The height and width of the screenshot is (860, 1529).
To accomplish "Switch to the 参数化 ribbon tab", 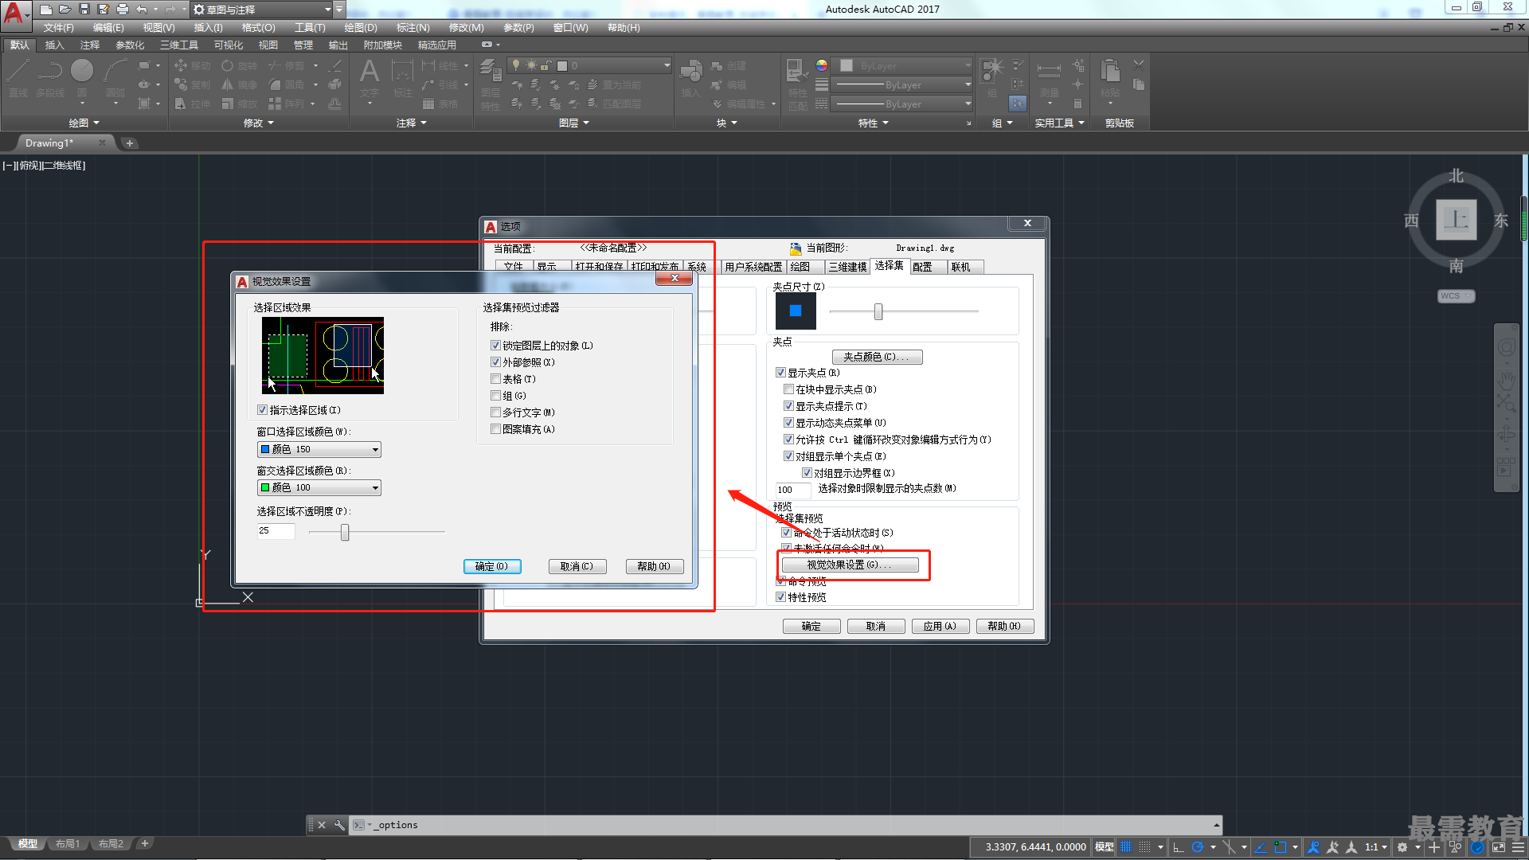I will coord(130,45).
